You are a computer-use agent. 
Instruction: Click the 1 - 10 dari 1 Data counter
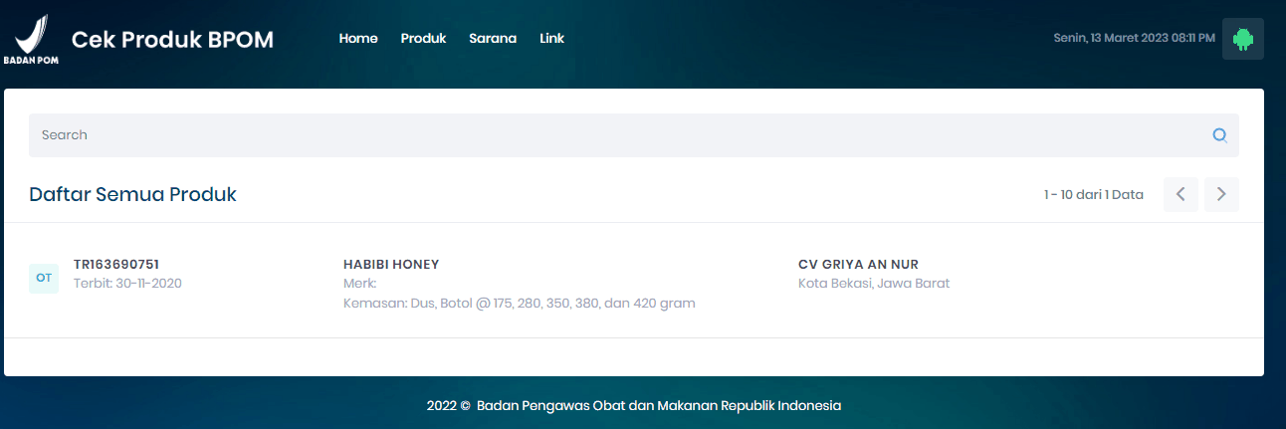coord(1094,195)
